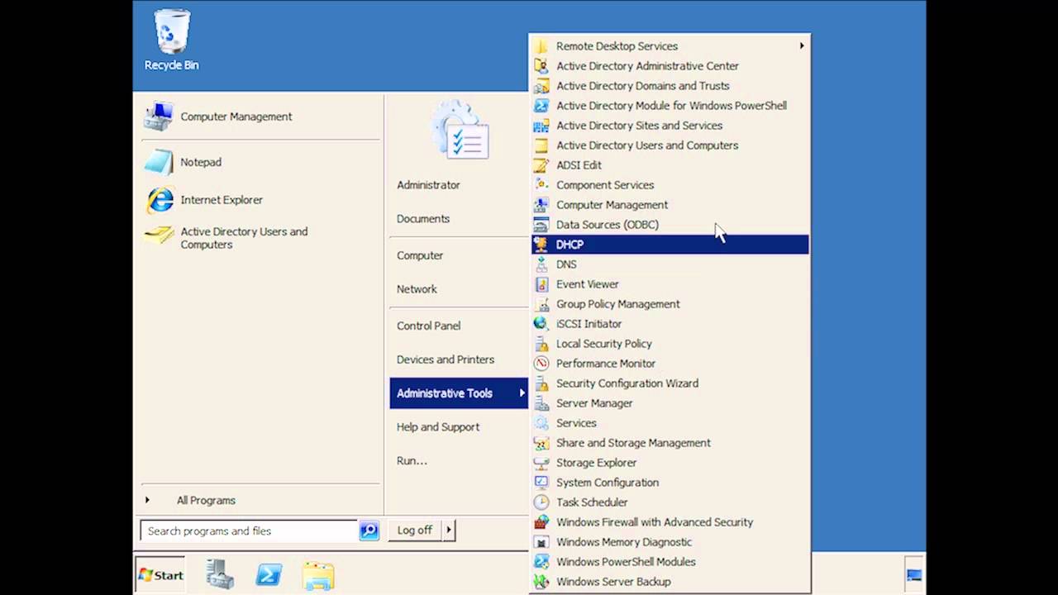The height and width of the screenshot is (595, 1058).
Task: Click the Log off button
Action: tap(415, 531)
